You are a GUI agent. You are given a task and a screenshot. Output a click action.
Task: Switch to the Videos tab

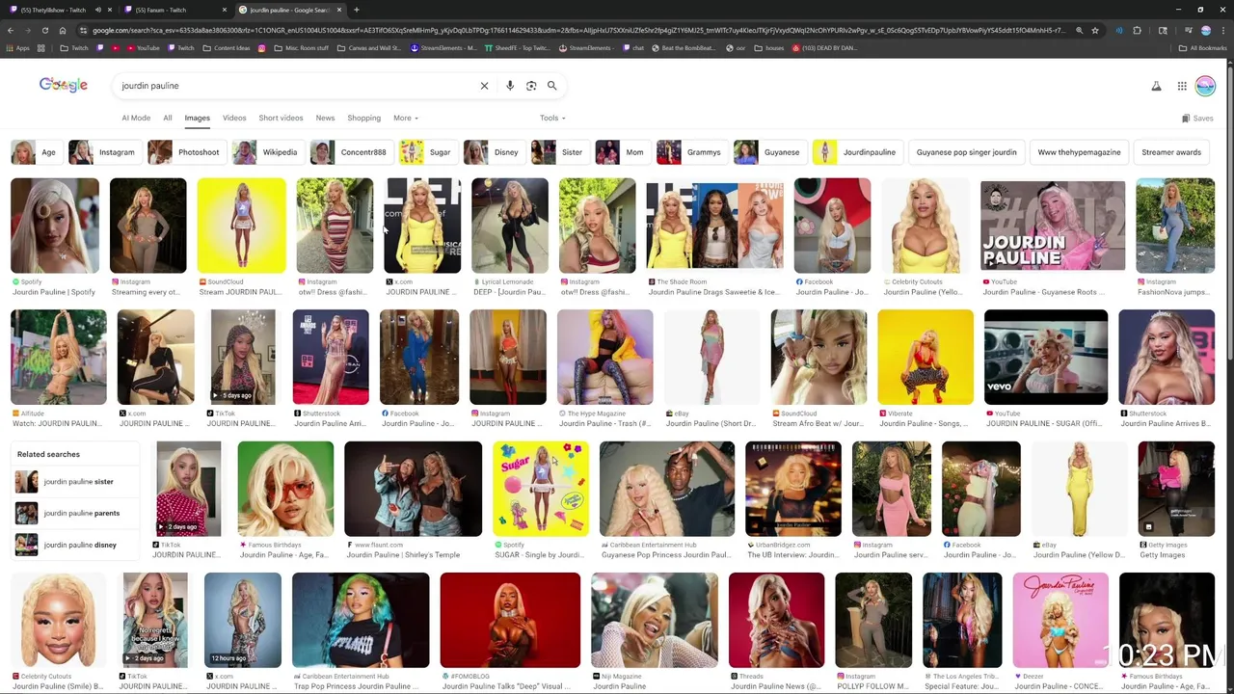point(234,118)
